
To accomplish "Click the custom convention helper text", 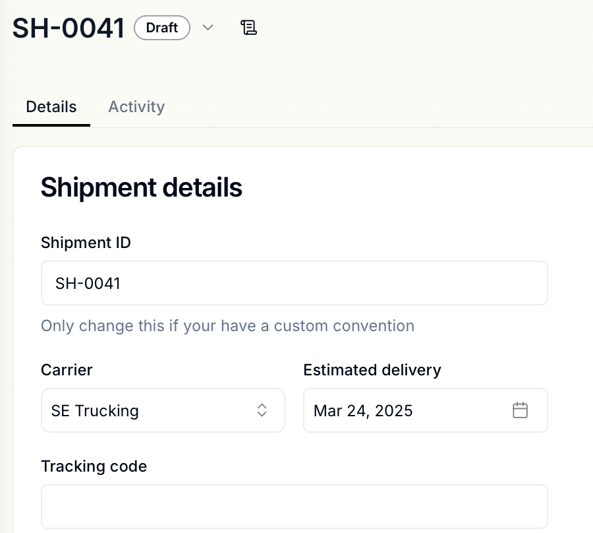I will tap(228, 326).
